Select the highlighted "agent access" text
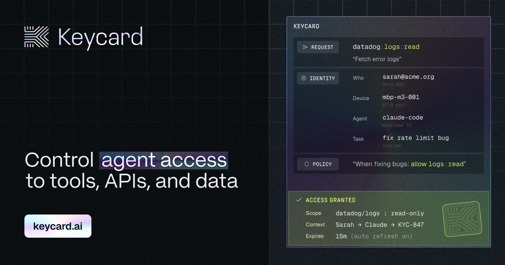Image resolution: width=505 pixels, height=265 pixels. pos(164,161)
